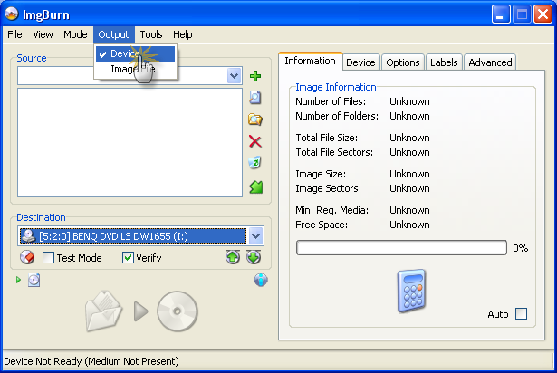
Task: Click the green plus add-file icon
Action: click(x=255, y=76)
